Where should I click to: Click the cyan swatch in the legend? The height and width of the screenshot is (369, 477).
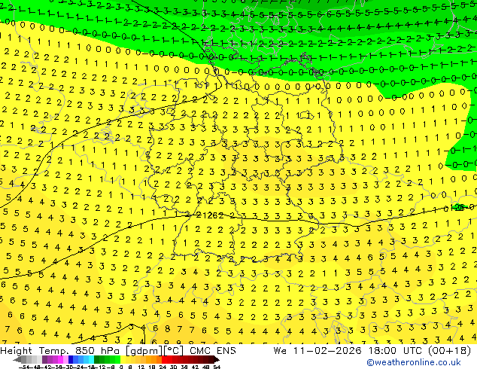click(91, 359)
